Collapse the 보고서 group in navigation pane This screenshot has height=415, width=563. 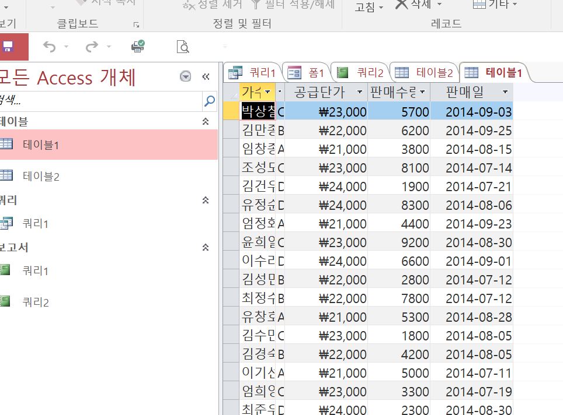point(205,247)
